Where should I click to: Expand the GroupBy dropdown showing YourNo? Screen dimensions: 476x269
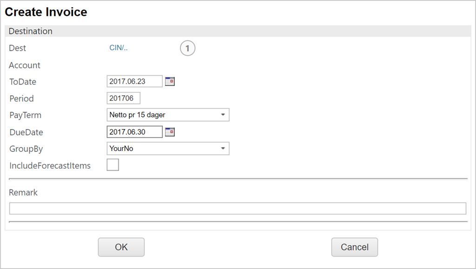[168, 149]
